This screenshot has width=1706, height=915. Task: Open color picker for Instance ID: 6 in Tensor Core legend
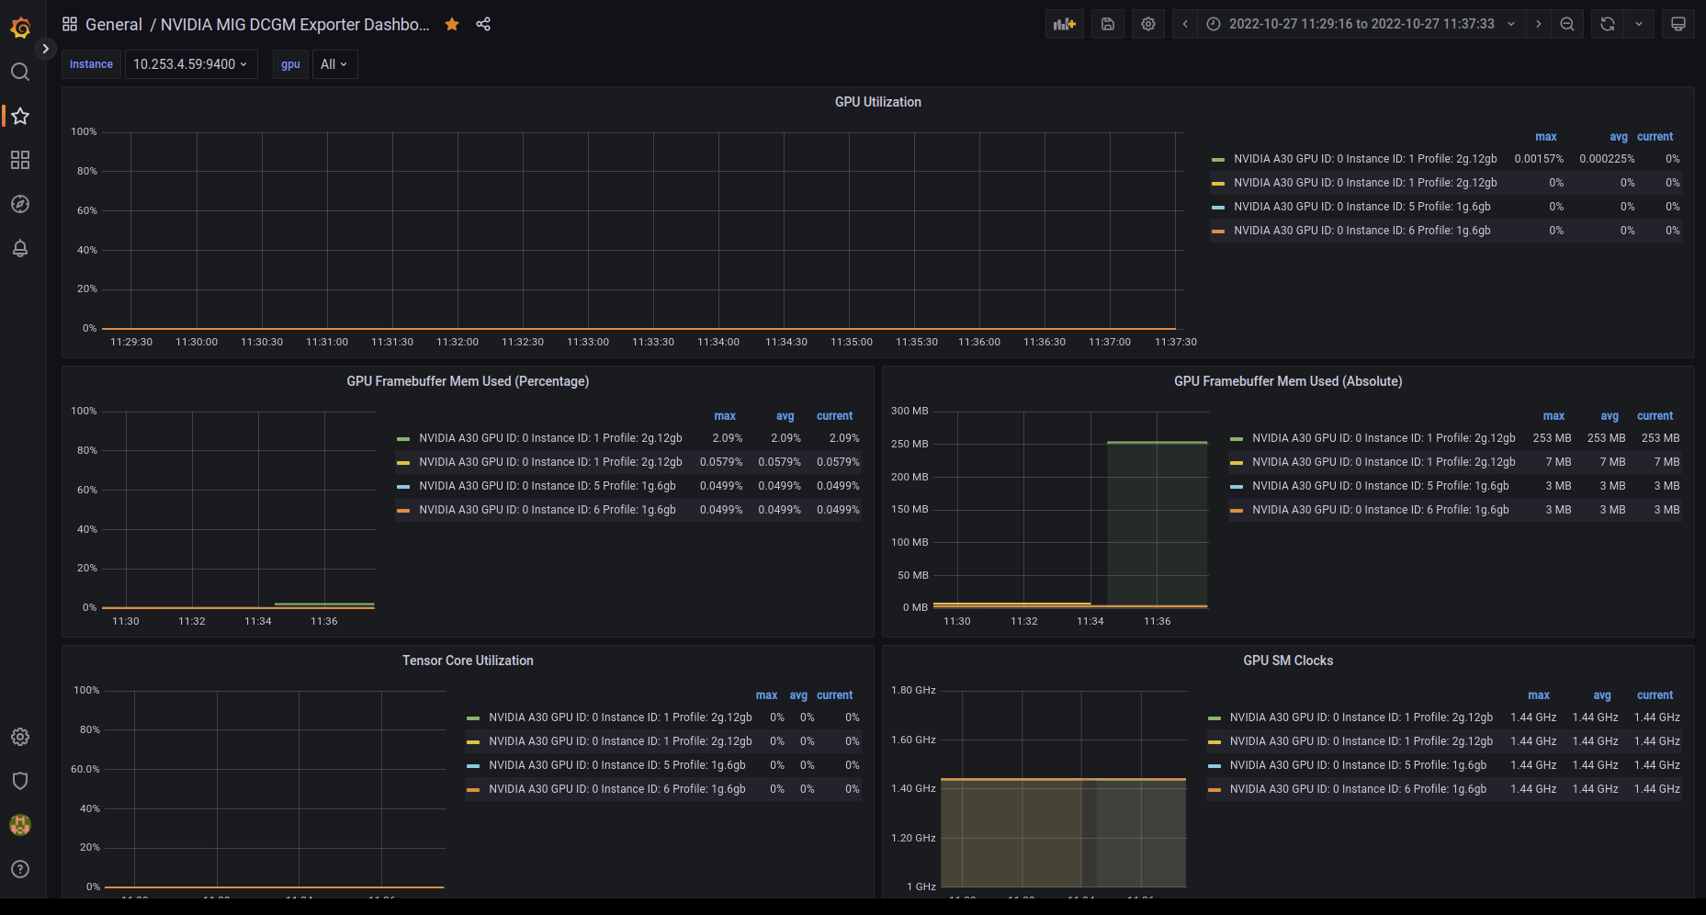[x=473, y=790]
